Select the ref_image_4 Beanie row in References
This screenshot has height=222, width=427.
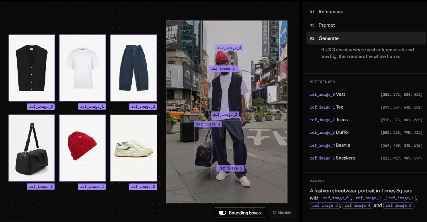[366, 145]
